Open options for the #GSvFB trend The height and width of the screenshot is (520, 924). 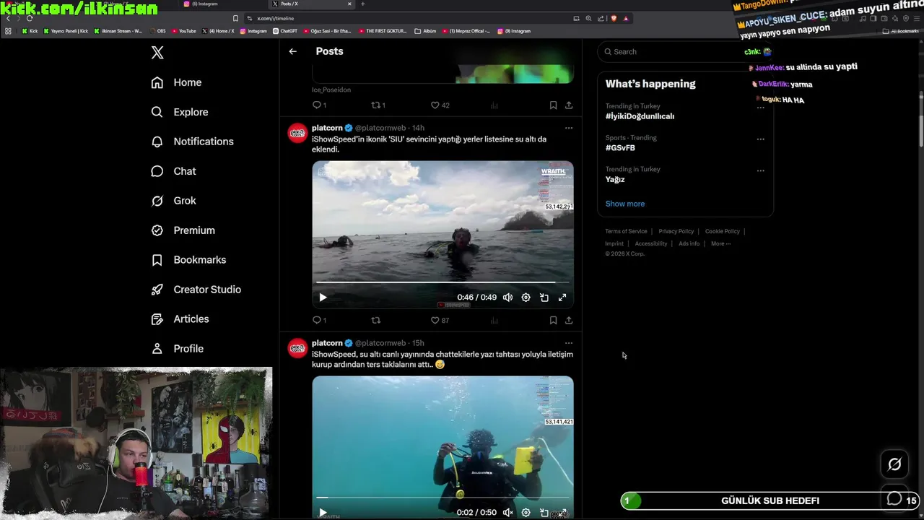click(760, 139)
